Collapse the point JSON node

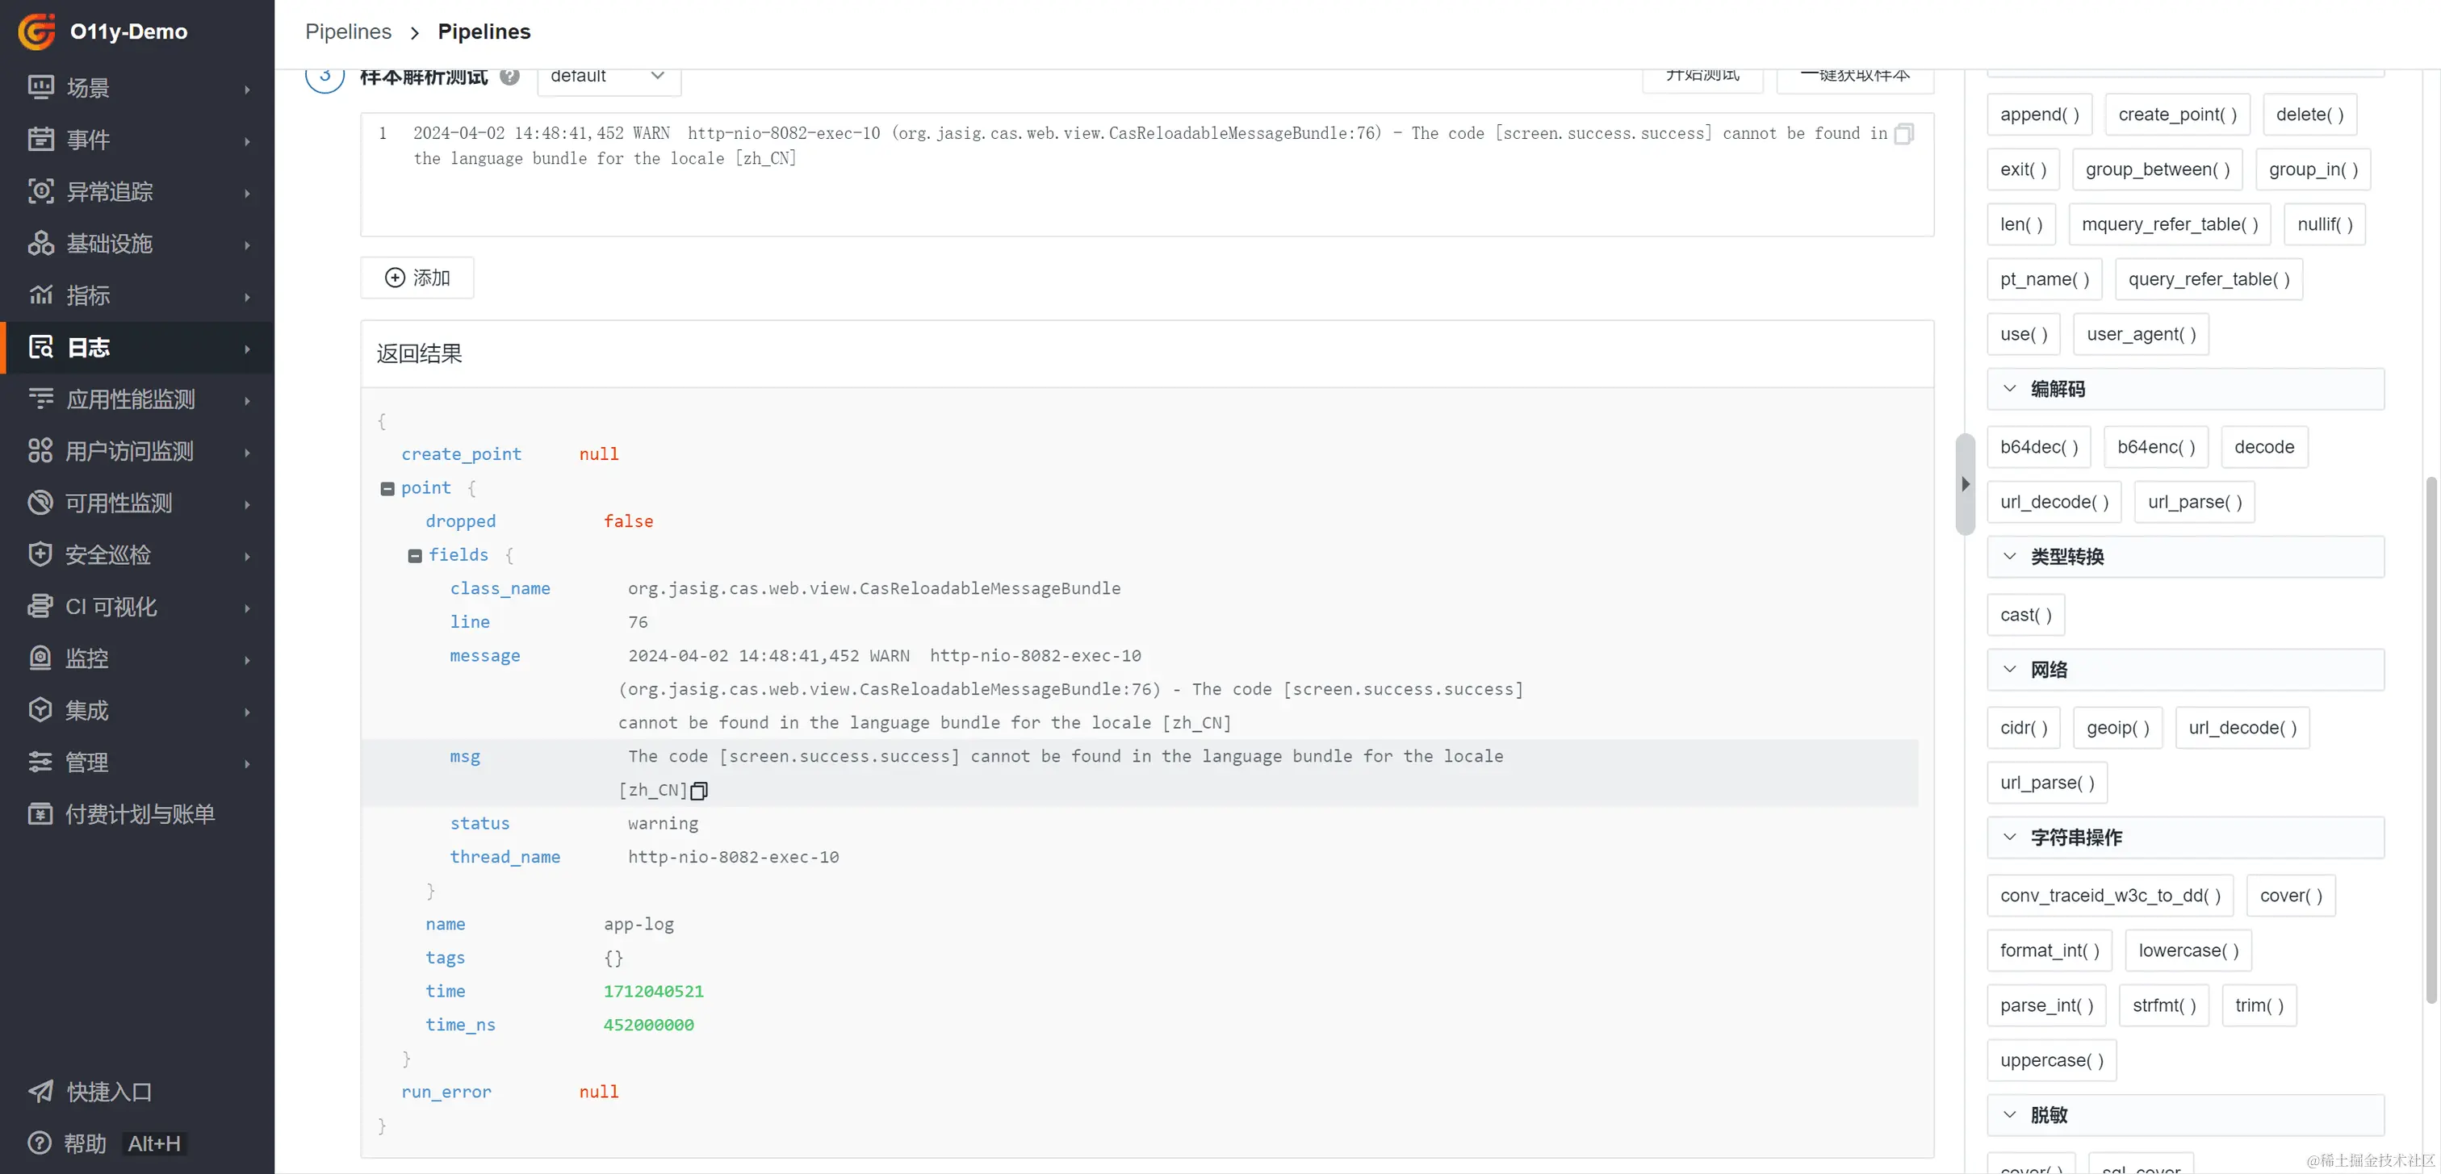[x=387, y=488]
